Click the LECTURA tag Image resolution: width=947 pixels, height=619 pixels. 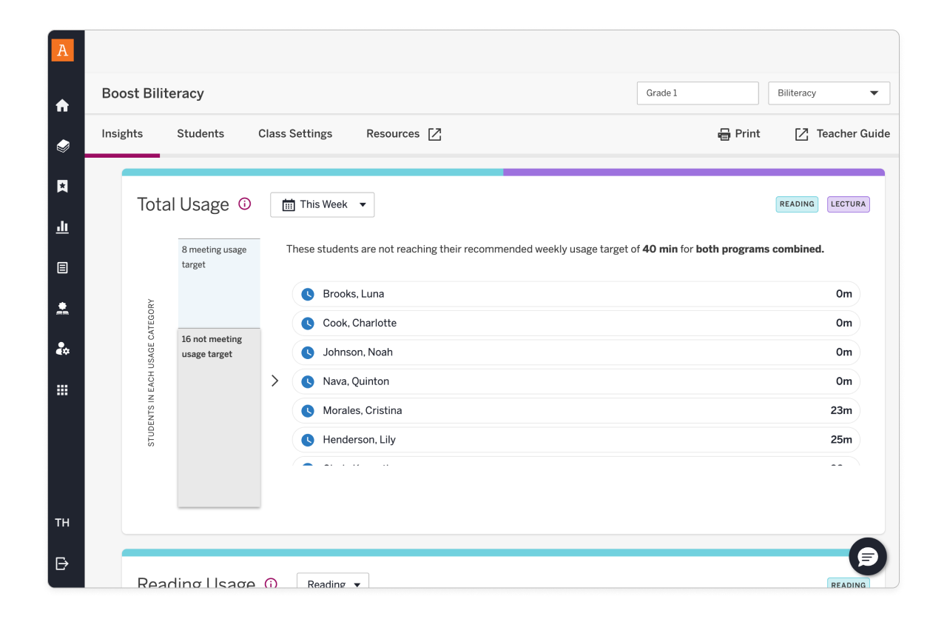click(848, 204)
